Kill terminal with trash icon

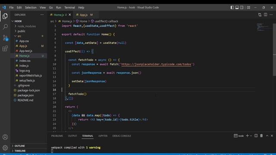pos(261,136)
